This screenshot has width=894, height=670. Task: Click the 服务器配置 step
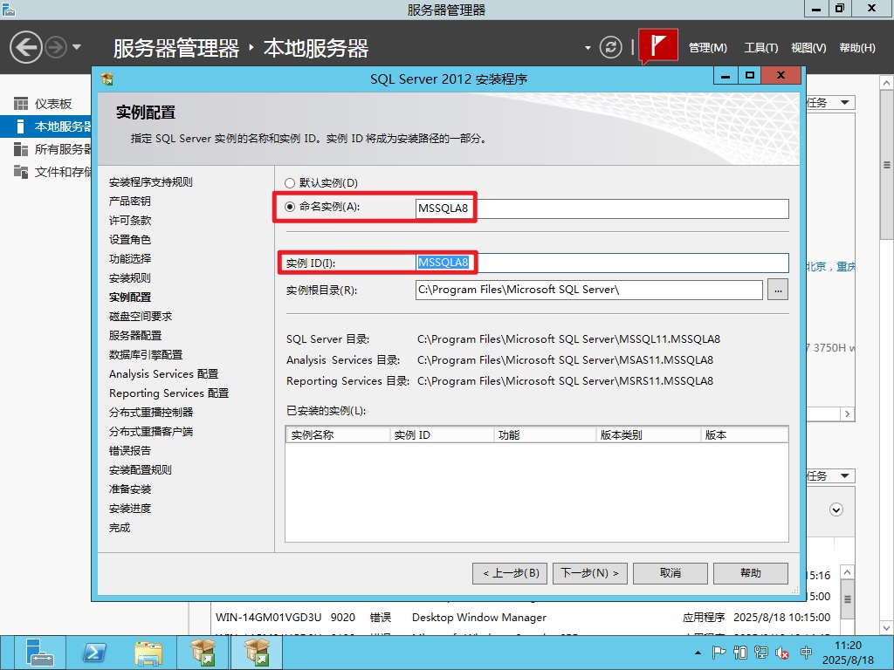pyautogui.click(x=135, y=336)
